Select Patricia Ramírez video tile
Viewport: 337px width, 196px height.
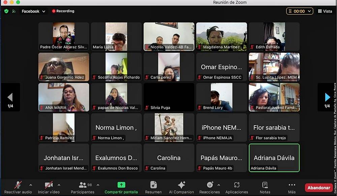(x=64, y=128)
